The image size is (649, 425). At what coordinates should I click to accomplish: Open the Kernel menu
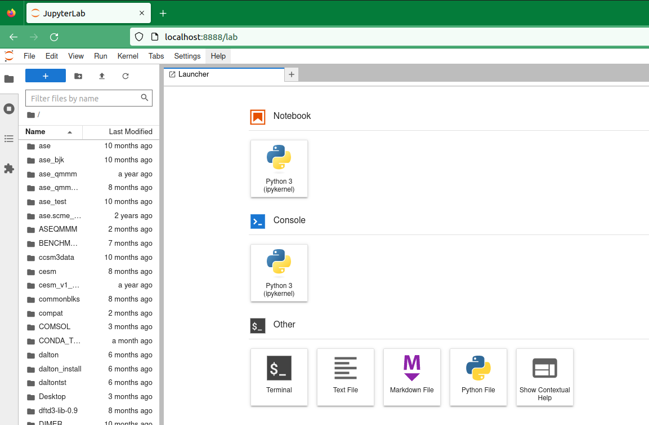click(x=127, y=56)
